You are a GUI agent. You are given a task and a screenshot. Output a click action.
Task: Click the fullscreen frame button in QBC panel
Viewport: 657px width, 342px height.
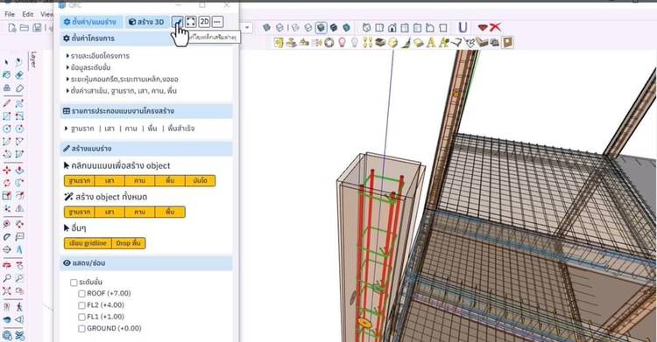(x=191, y=22)
